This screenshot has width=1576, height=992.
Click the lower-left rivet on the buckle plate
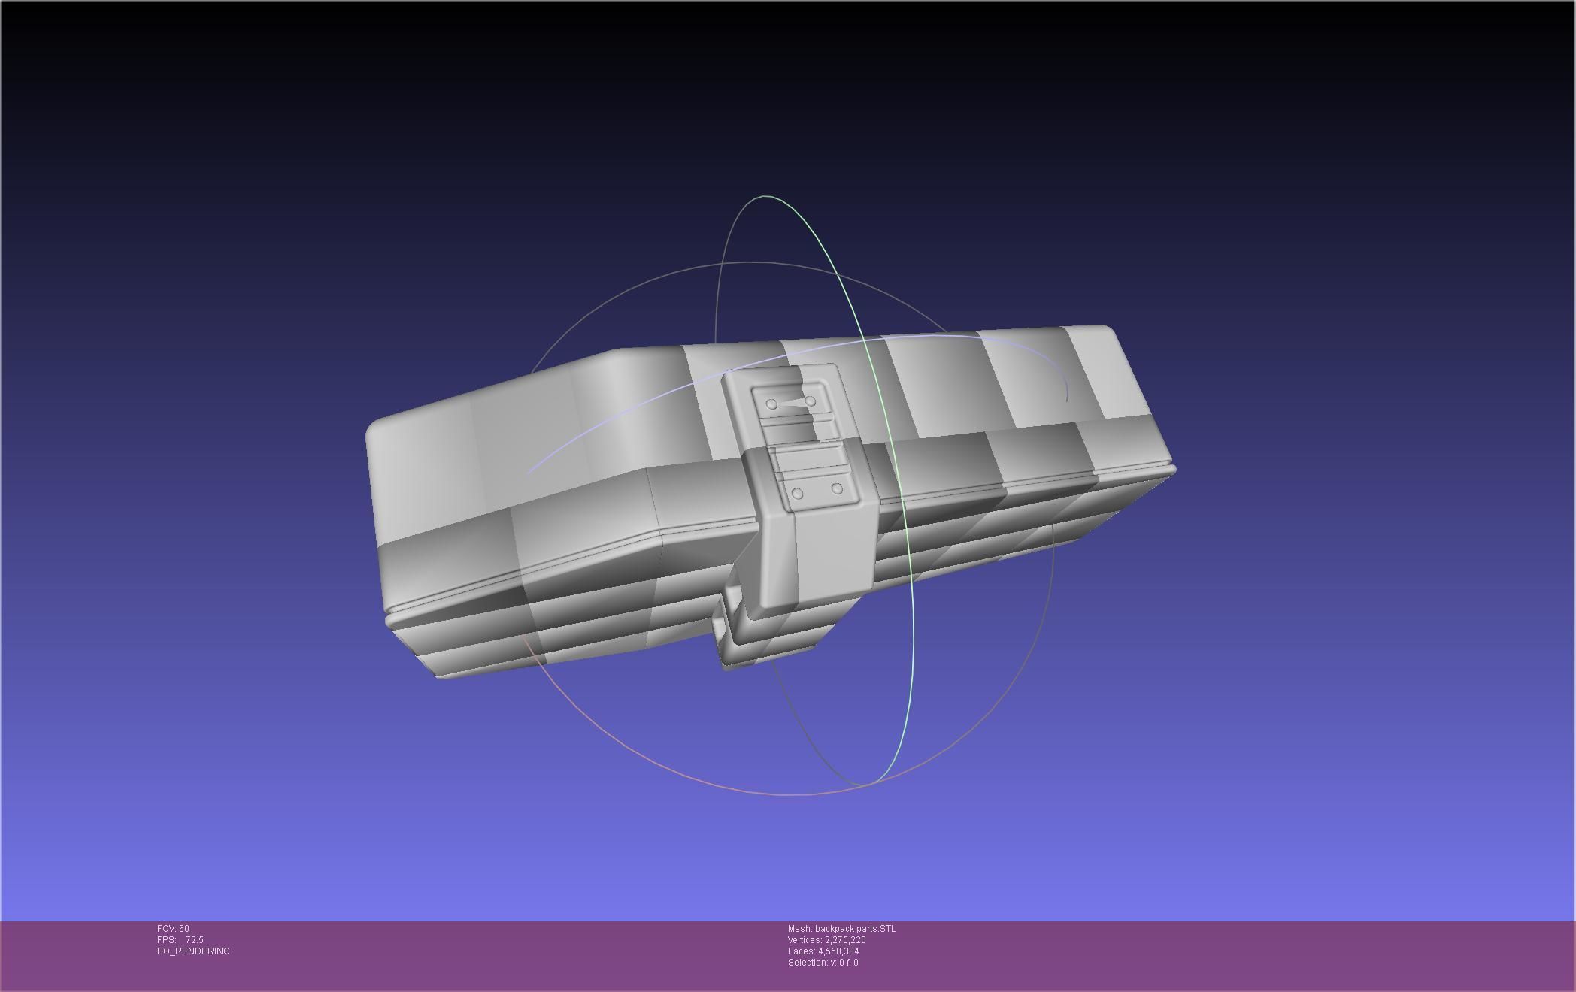(x=798, y=494)
